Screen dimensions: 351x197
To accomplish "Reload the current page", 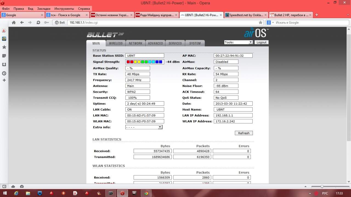I will tap(38, 22).
